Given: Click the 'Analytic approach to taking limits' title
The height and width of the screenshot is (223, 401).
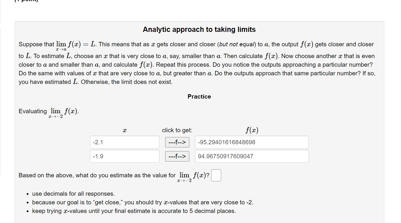Looking at the screenshot, I should 199,29.
